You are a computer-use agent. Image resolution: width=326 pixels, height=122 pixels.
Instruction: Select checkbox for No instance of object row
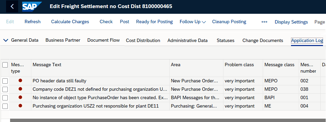[5, 98]
